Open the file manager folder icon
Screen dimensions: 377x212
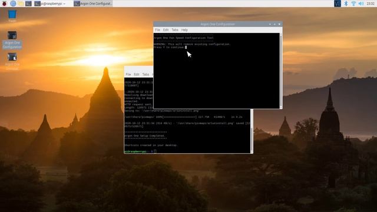pos(21,4)
